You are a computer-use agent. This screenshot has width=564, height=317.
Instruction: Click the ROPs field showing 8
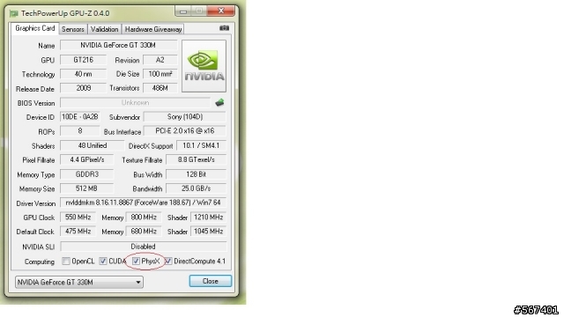tap(80, 131)
